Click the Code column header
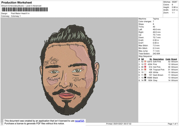Viewport: 179px width, 126px height. (x=168, y=59)
